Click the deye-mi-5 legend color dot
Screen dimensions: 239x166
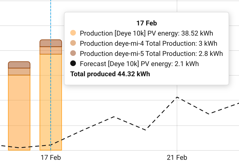(73, 54)
